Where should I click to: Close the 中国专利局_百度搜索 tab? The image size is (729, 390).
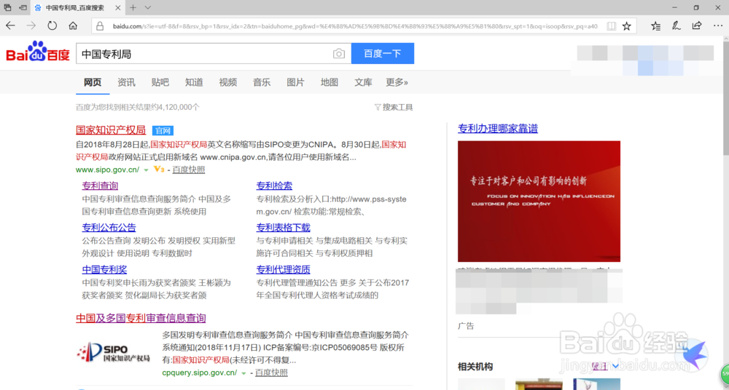118,8
